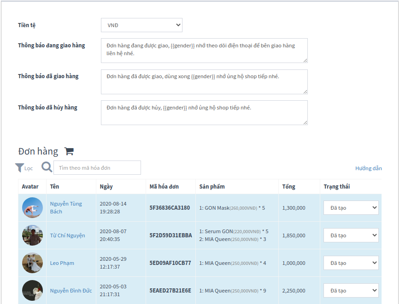Open Leo Phạm customer link
Screen dimensions: 400x304
click(x=62, y=263)
